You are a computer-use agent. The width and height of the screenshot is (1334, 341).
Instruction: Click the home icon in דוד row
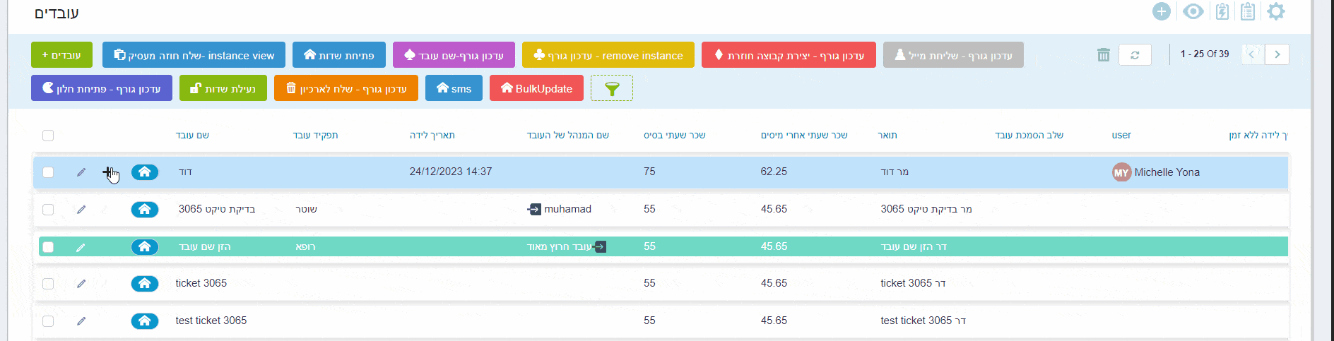(145, 172)
